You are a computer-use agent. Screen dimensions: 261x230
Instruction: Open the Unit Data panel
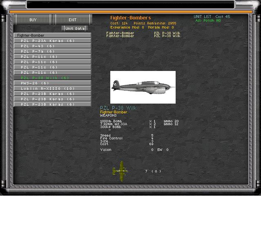click(x=75, y=29)
